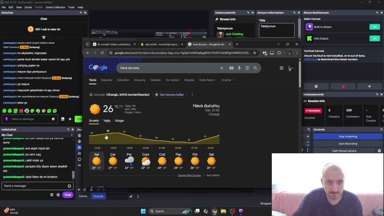The height and width of the screenshot is (216, 384).
Task: Toggle the Kick Output stream
Action: (375, 38)
